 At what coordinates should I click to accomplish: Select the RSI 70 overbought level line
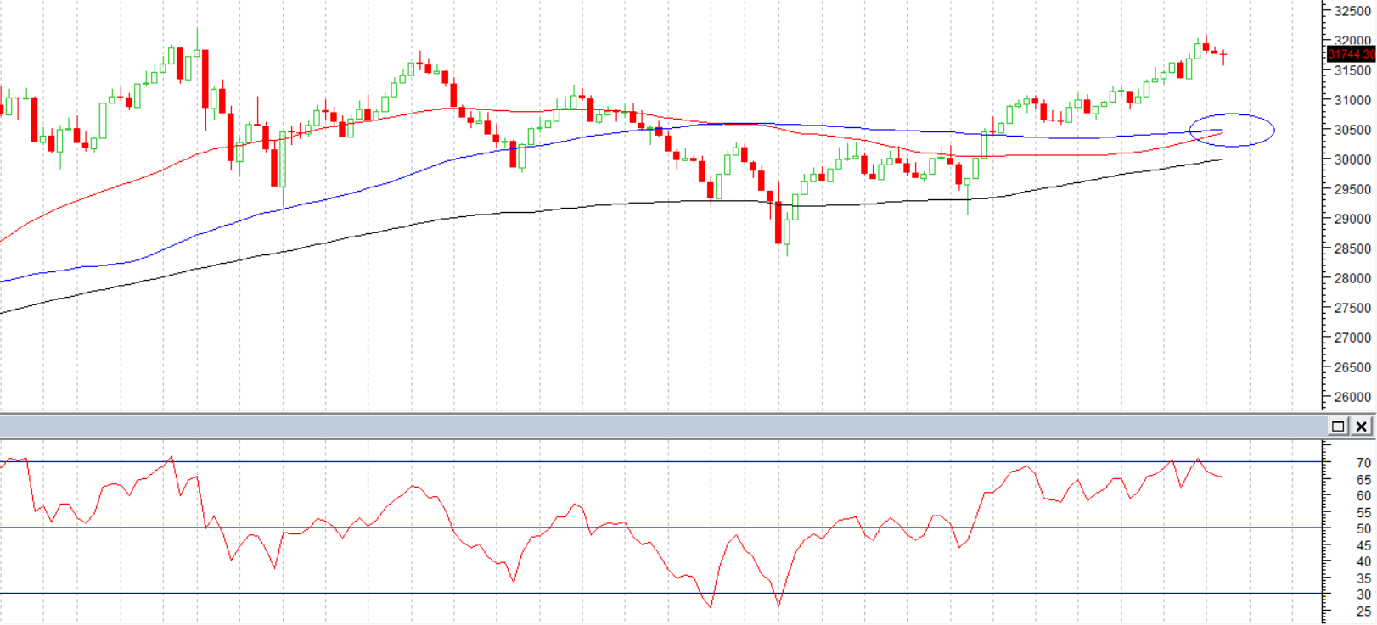660,462
